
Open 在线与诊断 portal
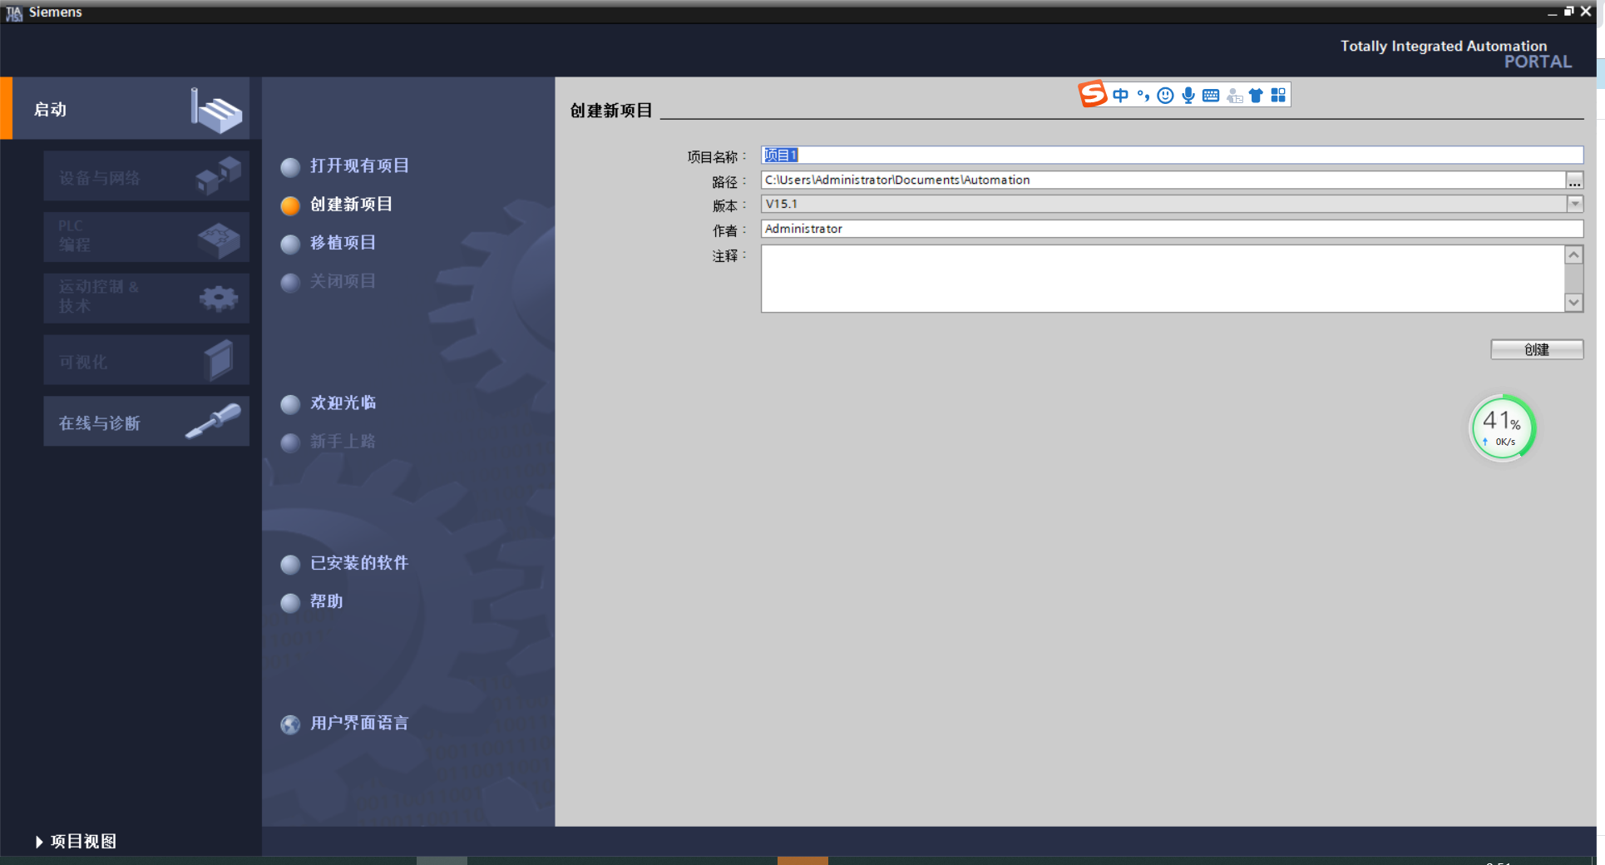point(146,421)
